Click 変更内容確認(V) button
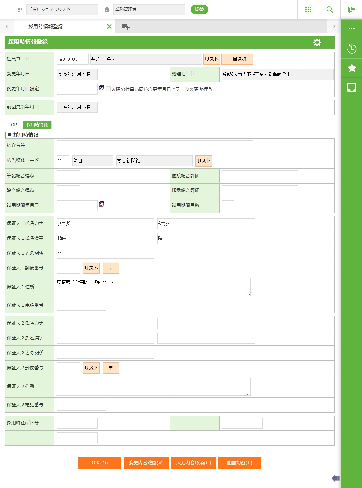This screenshot has width=362, height=488. [x=146, y=463]
